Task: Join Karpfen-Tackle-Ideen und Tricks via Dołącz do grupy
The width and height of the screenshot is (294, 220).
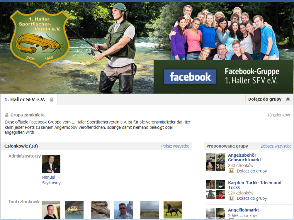Action: (252, 198)
